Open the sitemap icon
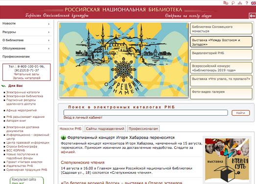Viewport: 256px width, 184px height. (x=240, y=3)
